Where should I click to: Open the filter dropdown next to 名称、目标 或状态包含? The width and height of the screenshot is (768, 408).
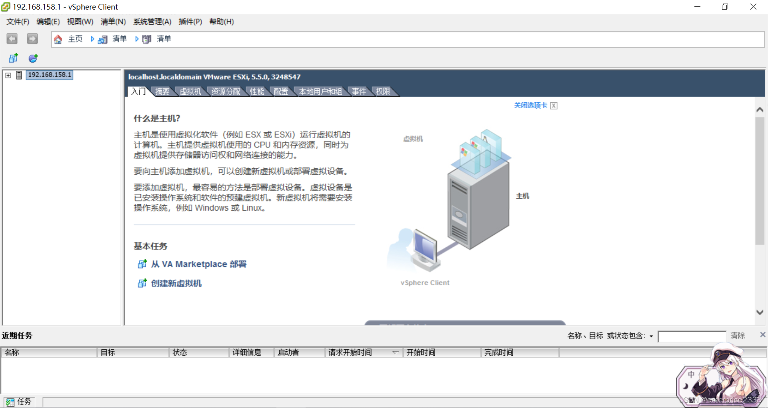(x=651, y=336)
